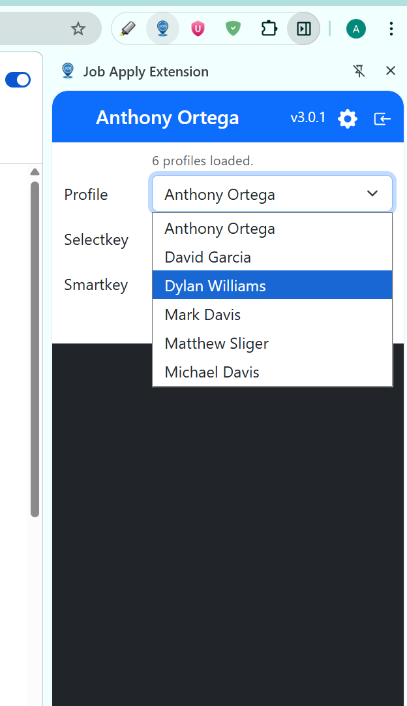The image size is (407, 706).
Task: Click the left sidebar scrollbar
Action: coord(35,340)
